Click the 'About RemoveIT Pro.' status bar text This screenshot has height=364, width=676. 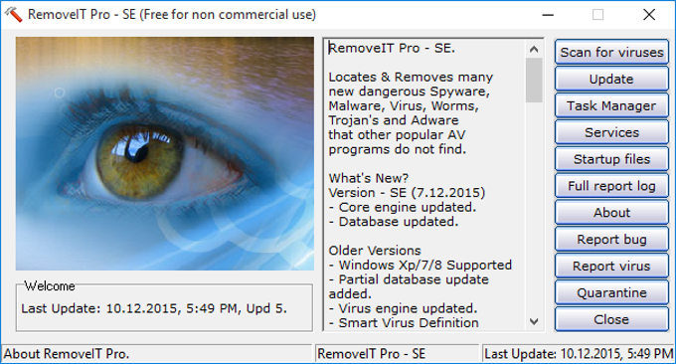point(67,354)
